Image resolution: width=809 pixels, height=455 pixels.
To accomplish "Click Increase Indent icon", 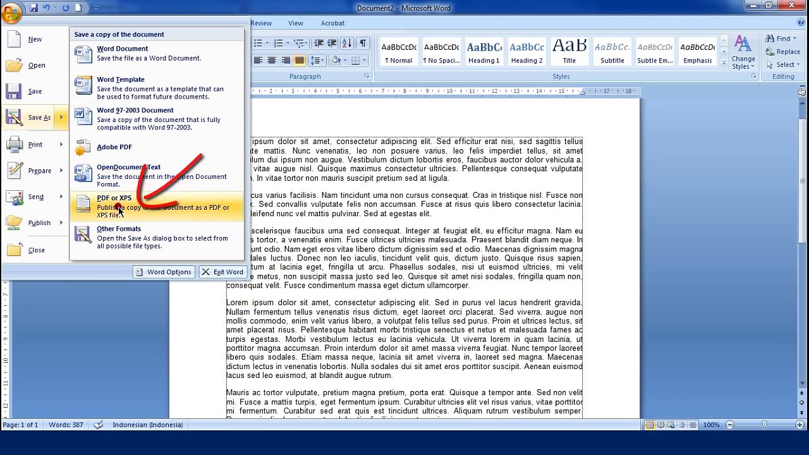I will [332, 44].
